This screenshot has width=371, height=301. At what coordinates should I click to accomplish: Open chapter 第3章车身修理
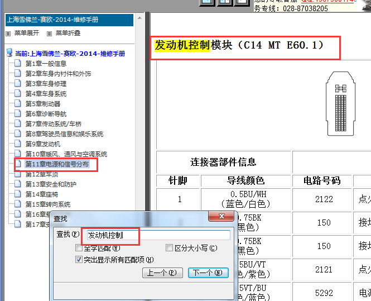(x=46, y=84)
